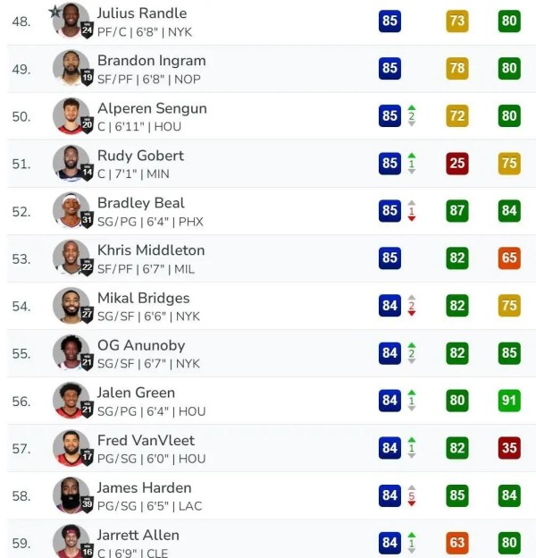Click OG Anunoby's player headshot
The image size is (536, 558).
(71, 352)
